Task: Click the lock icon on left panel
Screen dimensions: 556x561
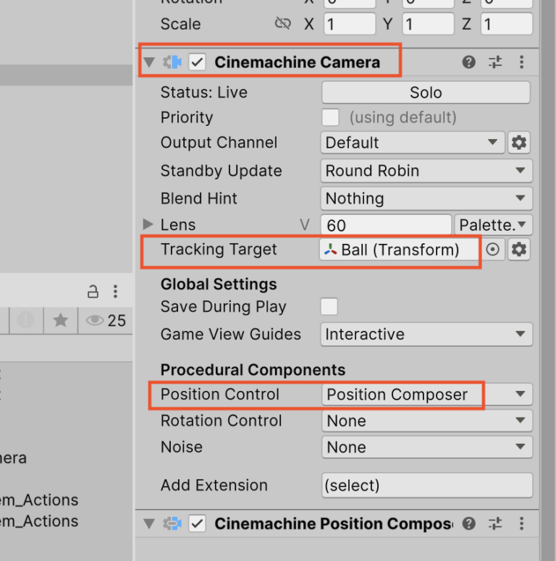Action: [93, 292]
